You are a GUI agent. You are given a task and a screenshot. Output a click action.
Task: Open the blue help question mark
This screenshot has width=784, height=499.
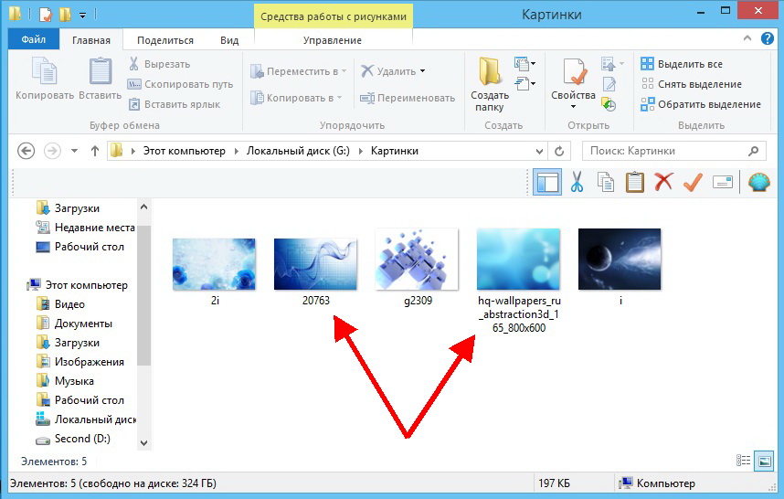click(767, 38)
